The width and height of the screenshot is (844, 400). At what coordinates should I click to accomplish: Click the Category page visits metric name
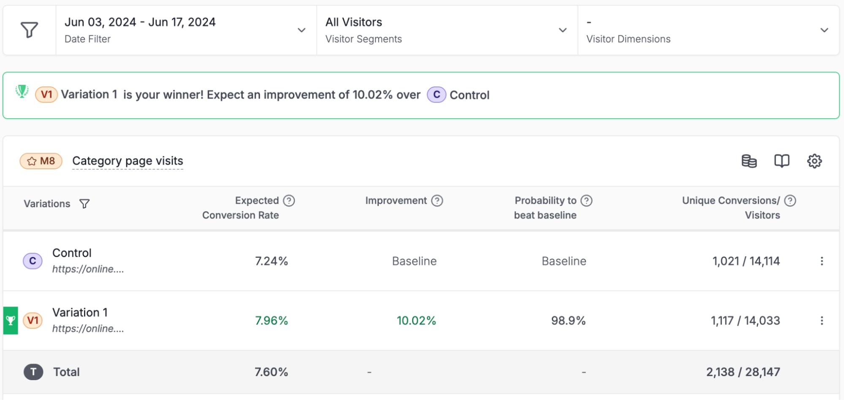point(128,161)
